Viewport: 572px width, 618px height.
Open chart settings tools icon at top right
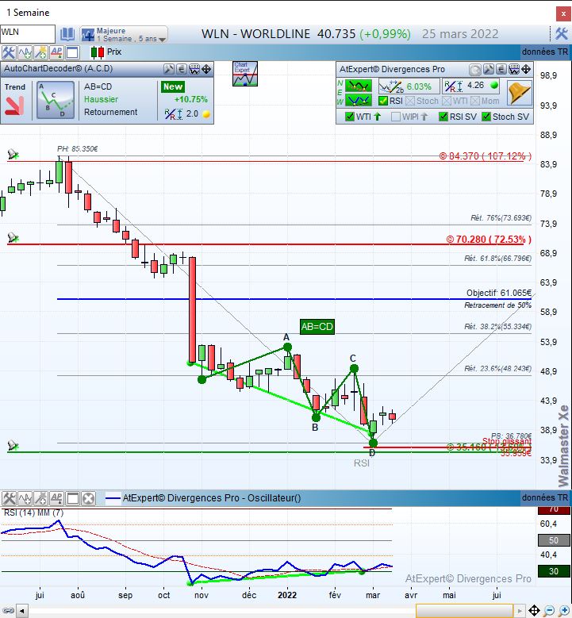point(561,34)
